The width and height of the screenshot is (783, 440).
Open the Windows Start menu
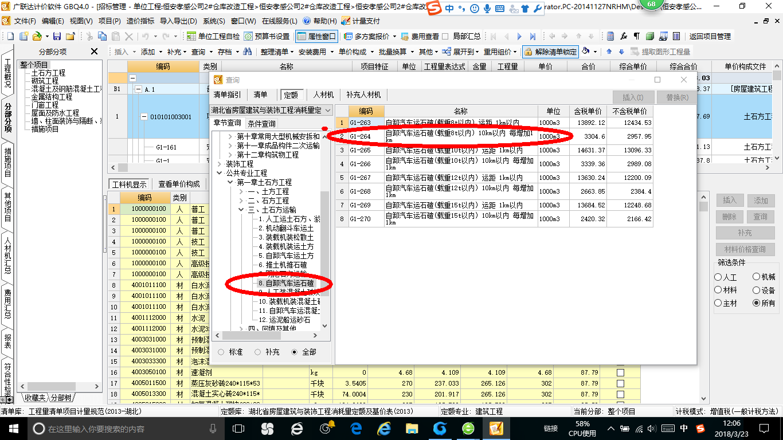pyautogui.click(x=13, y=429)
